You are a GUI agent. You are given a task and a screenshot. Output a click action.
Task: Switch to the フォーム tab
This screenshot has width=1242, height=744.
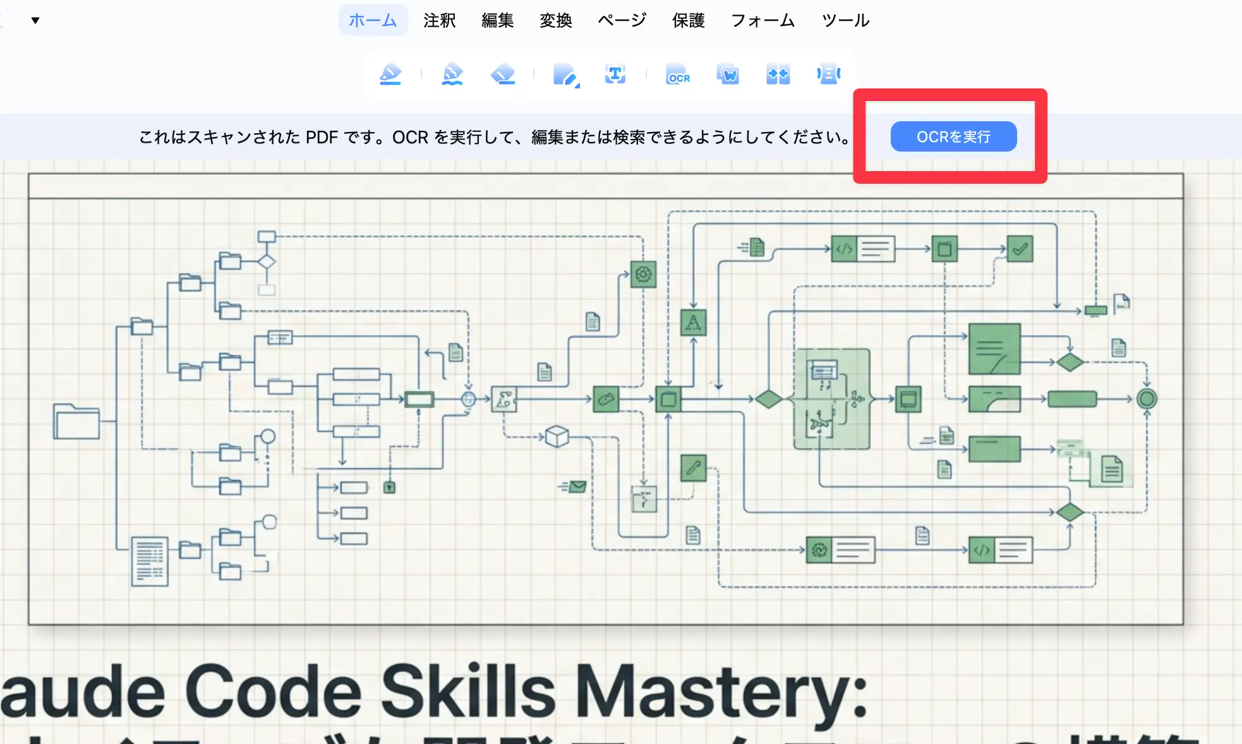tap(763, 20)
